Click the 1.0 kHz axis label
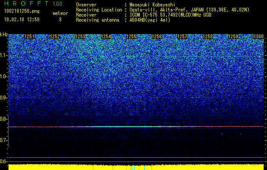 (x=4, y=76)
